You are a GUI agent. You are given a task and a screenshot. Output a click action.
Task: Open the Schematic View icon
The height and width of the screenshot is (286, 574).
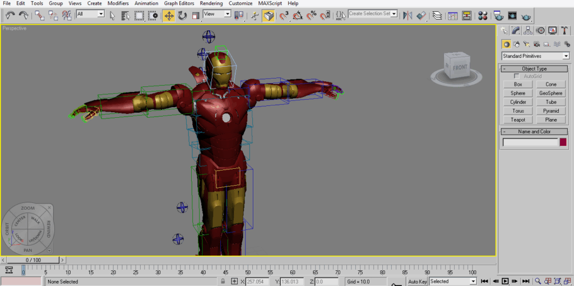coord(467,15)
